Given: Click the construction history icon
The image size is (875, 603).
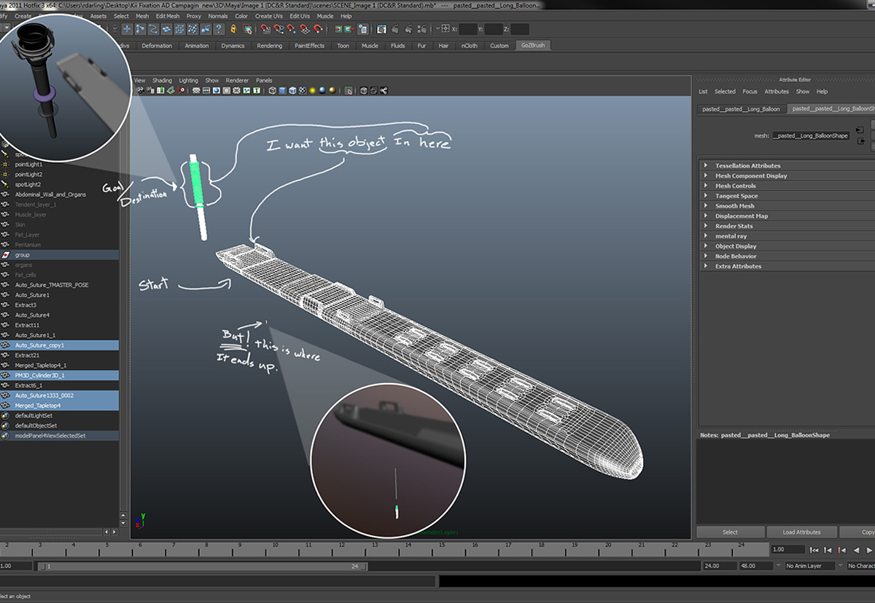Looking at the screenshot, I should click(x=362, y=29).
